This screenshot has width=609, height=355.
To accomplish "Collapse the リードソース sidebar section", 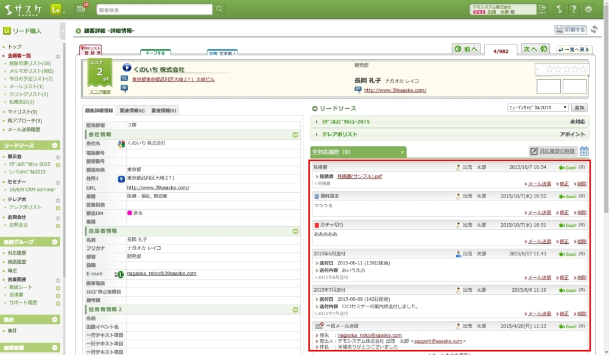I will (x=55, y=145).
